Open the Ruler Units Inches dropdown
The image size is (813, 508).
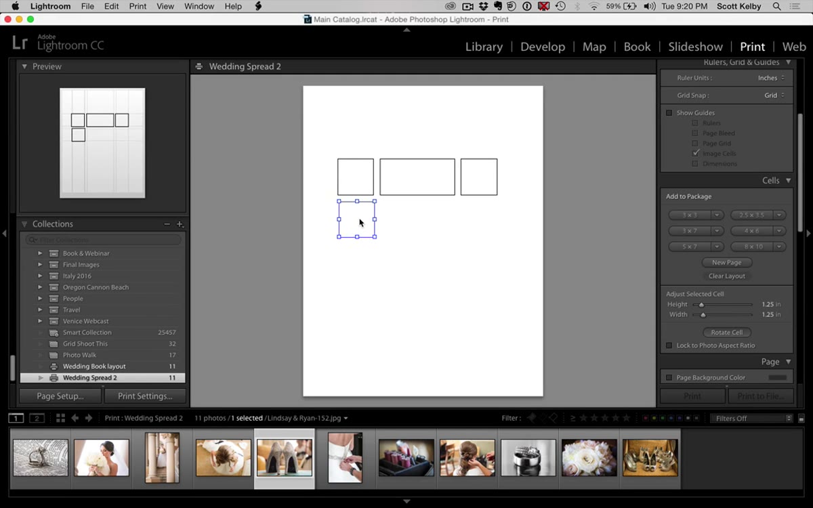point(771,78)
